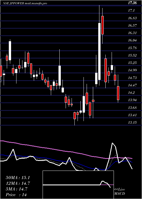Viewport: 142px width, 199px height.
Task: Click inside the Live MACD inset chart
Action: click(x=78, y=185)
